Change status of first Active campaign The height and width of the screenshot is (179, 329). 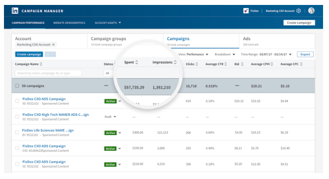[119, 101]
